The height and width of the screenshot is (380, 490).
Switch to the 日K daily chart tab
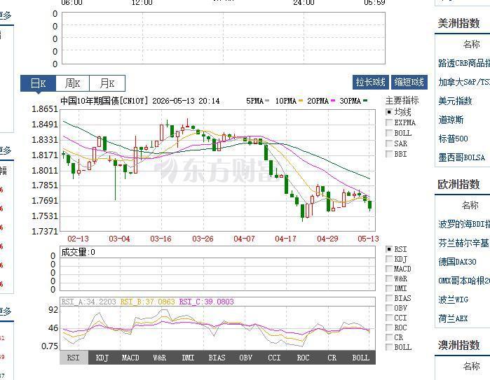[38, 83]
